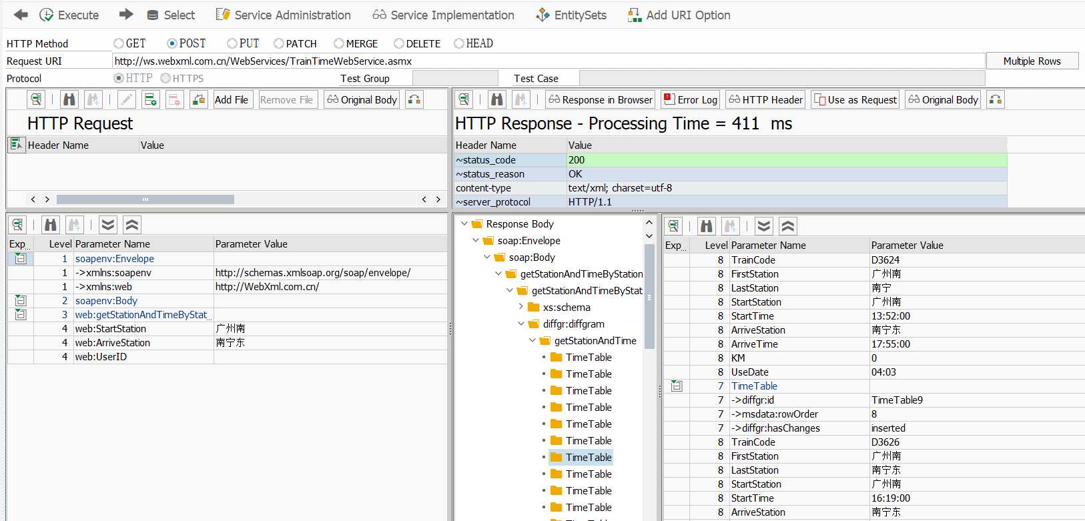This screenshot has height=521, width=1085.
Task: Click the icon right of request Original Body
Action: point(414,99)
